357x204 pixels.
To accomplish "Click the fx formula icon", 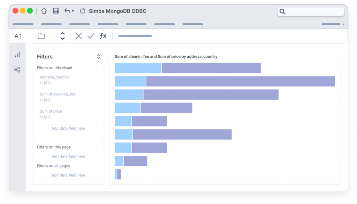I will (x=103, y=35).
